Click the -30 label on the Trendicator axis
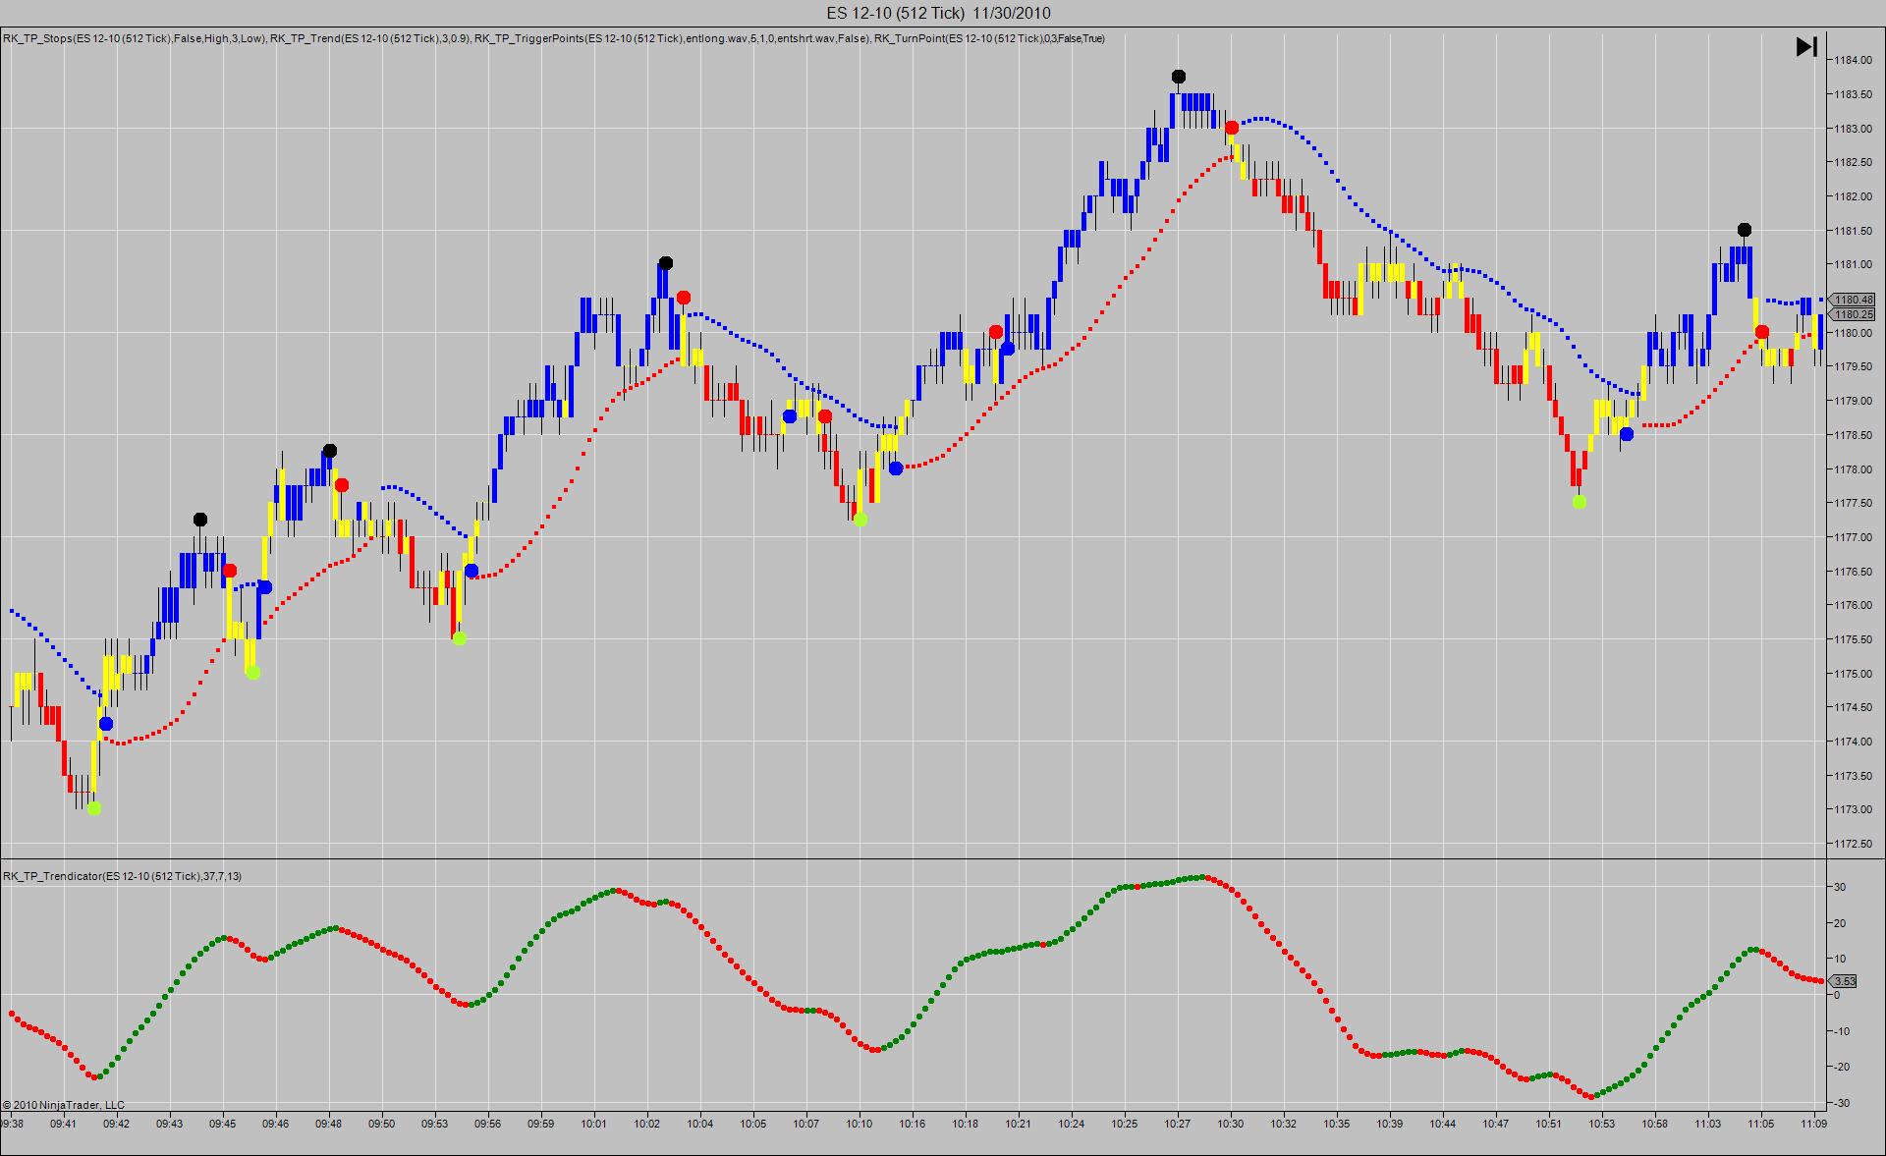Screen dimensions: 1886x1156 (x=1841, y=1104)
